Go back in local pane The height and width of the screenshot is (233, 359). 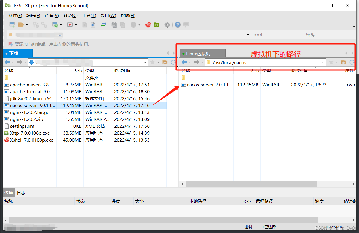pyautogui.click(x=7, y=62)
